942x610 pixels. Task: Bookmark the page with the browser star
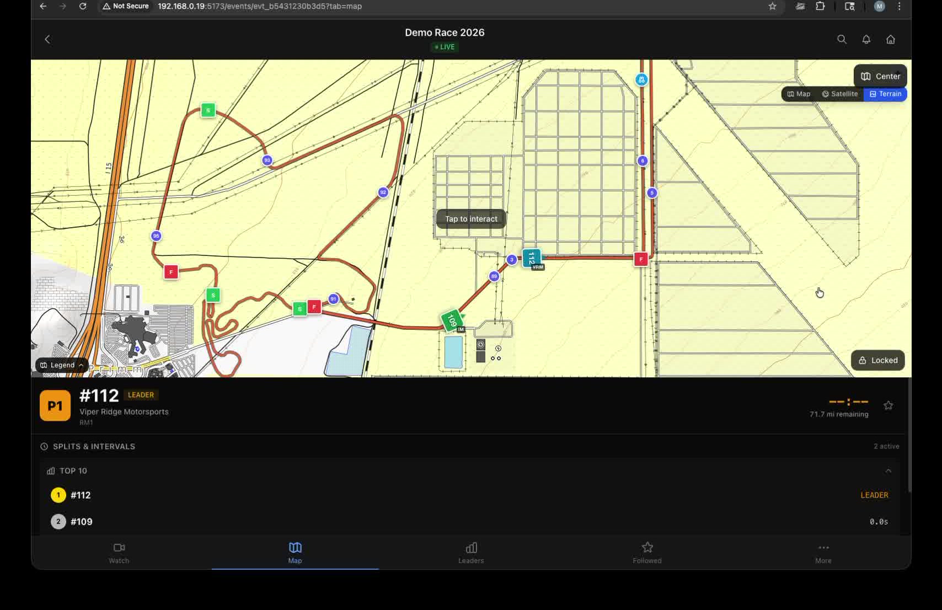tap(773, 7)
